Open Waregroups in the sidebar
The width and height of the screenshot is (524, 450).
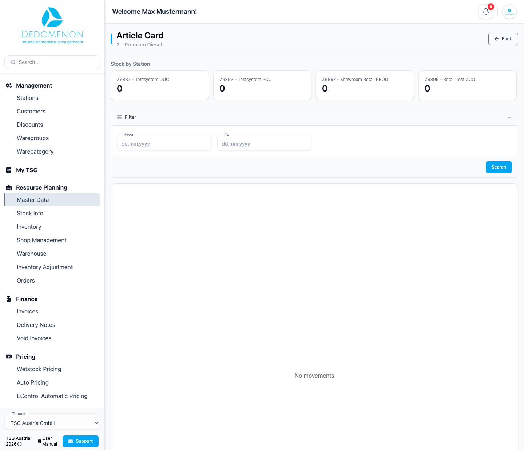coord(52,138)
